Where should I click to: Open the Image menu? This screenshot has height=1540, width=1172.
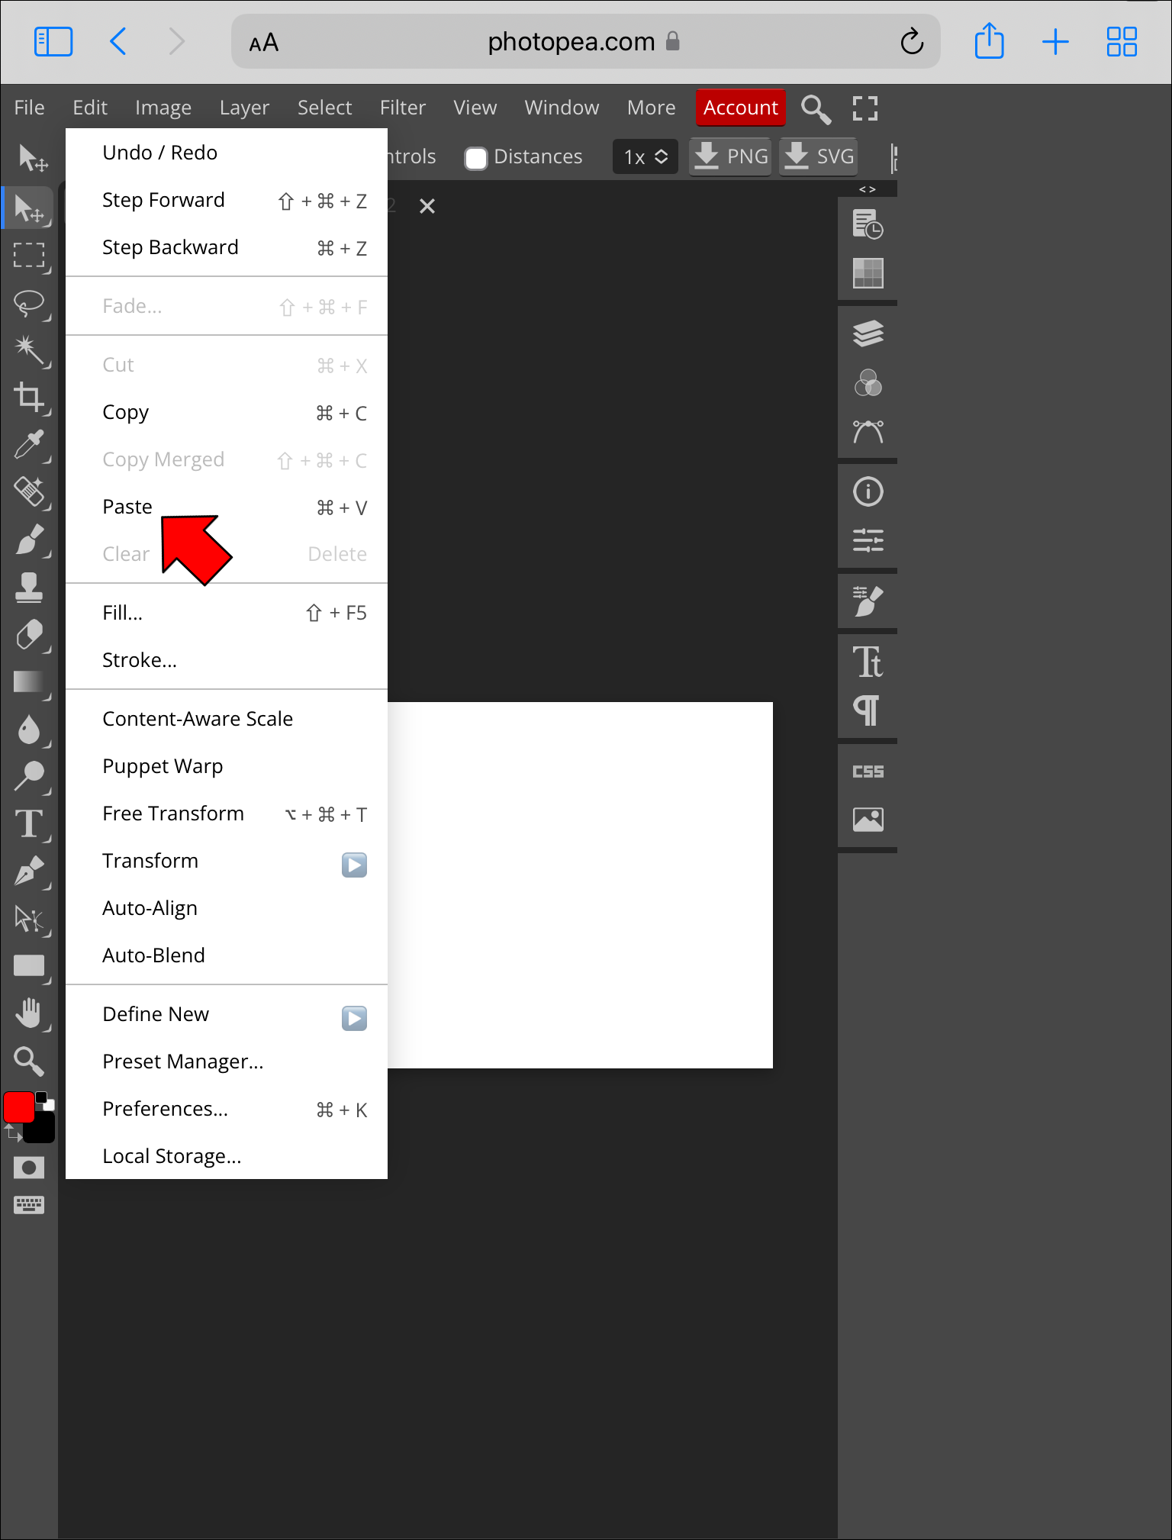(x=163, y=108)
